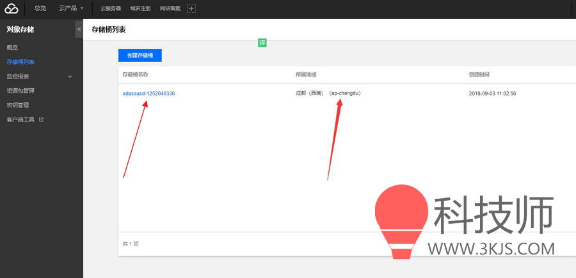Go to 总览 in the top bar
This screenshot has width=576, height=278.
(x=40, y=8)
